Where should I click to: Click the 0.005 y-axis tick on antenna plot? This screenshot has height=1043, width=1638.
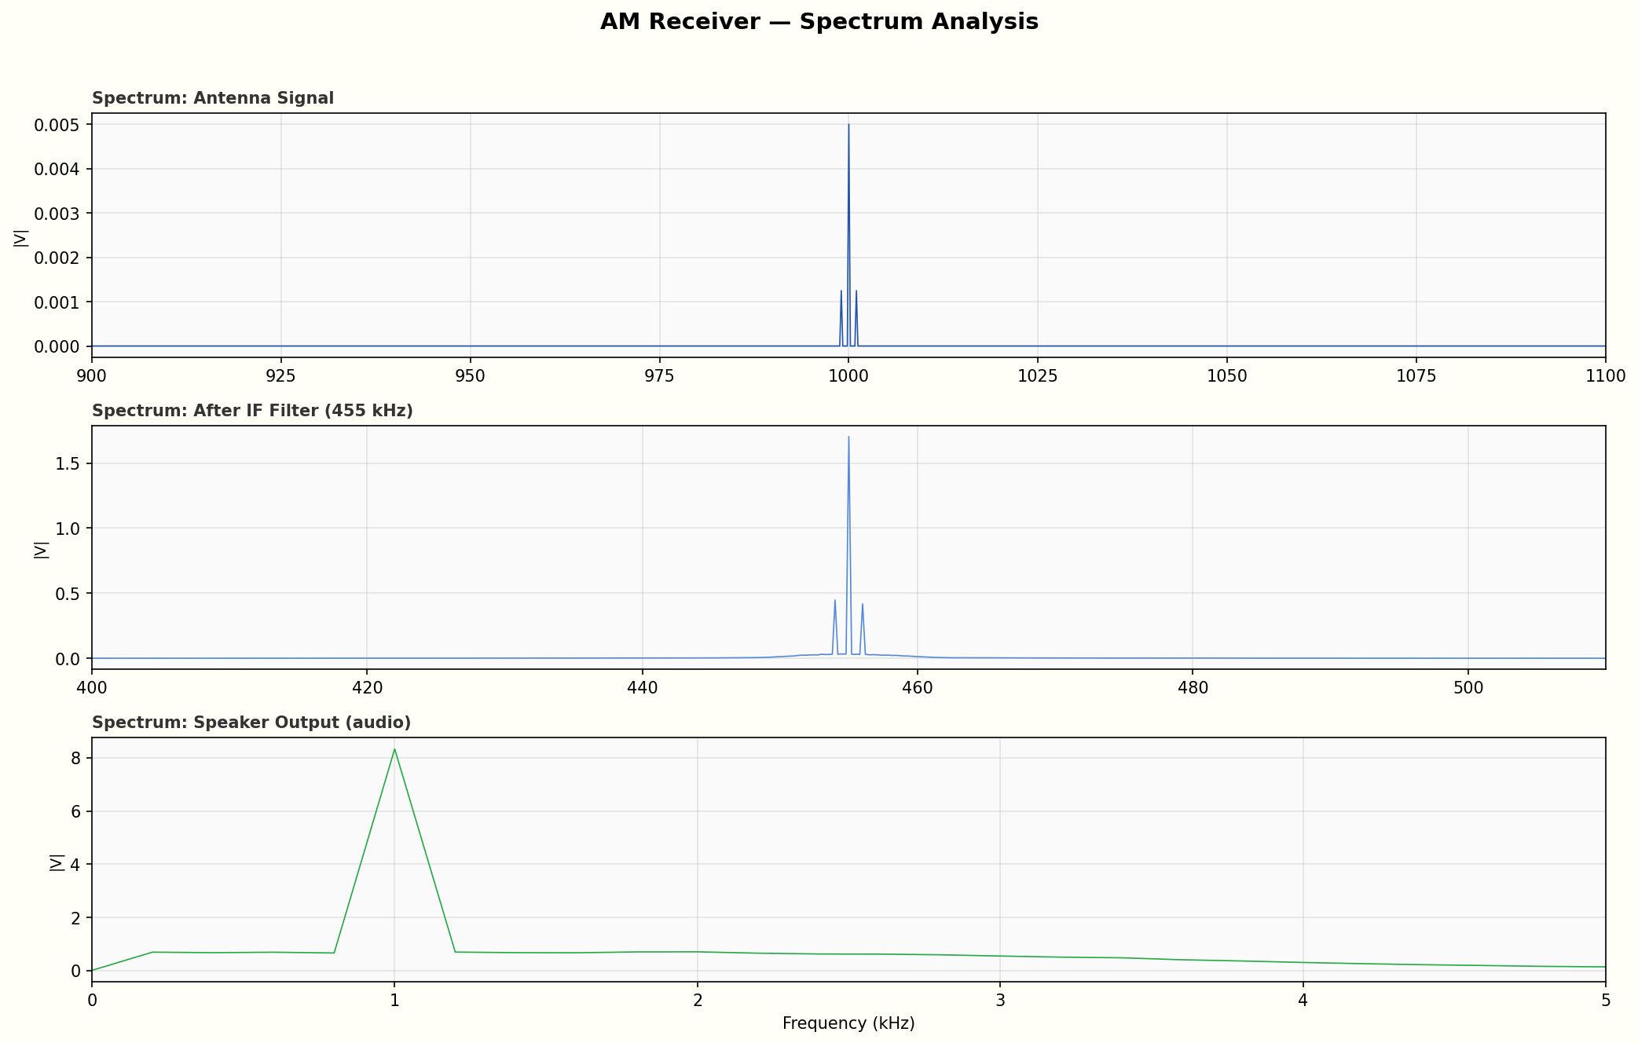(x=57, y=125)
